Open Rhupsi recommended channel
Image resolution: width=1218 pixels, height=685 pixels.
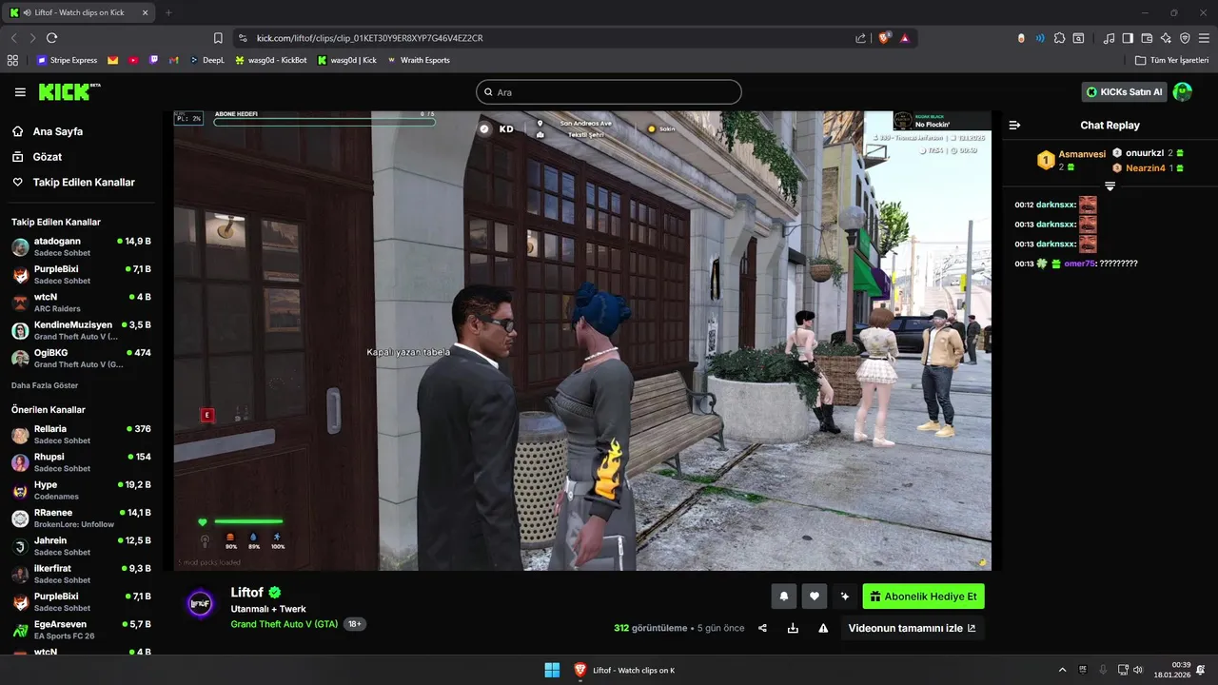click(81, 462)
